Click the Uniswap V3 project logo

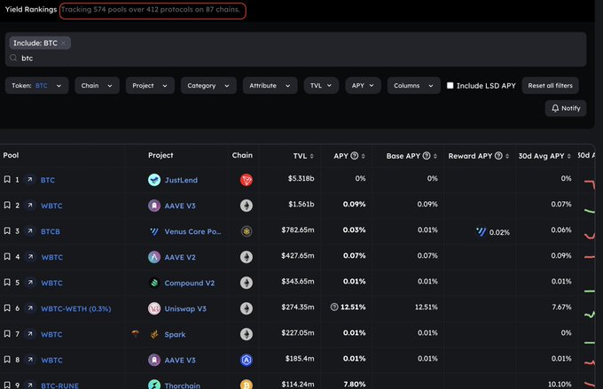(x=154, y=308)
